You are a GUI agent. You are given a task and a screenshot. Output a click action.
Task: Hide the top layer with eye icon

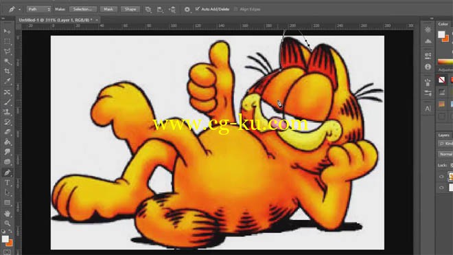pos(441,176)
